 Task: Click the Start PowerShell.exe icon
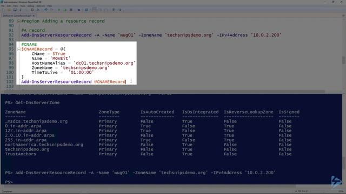tap(86, 10)
